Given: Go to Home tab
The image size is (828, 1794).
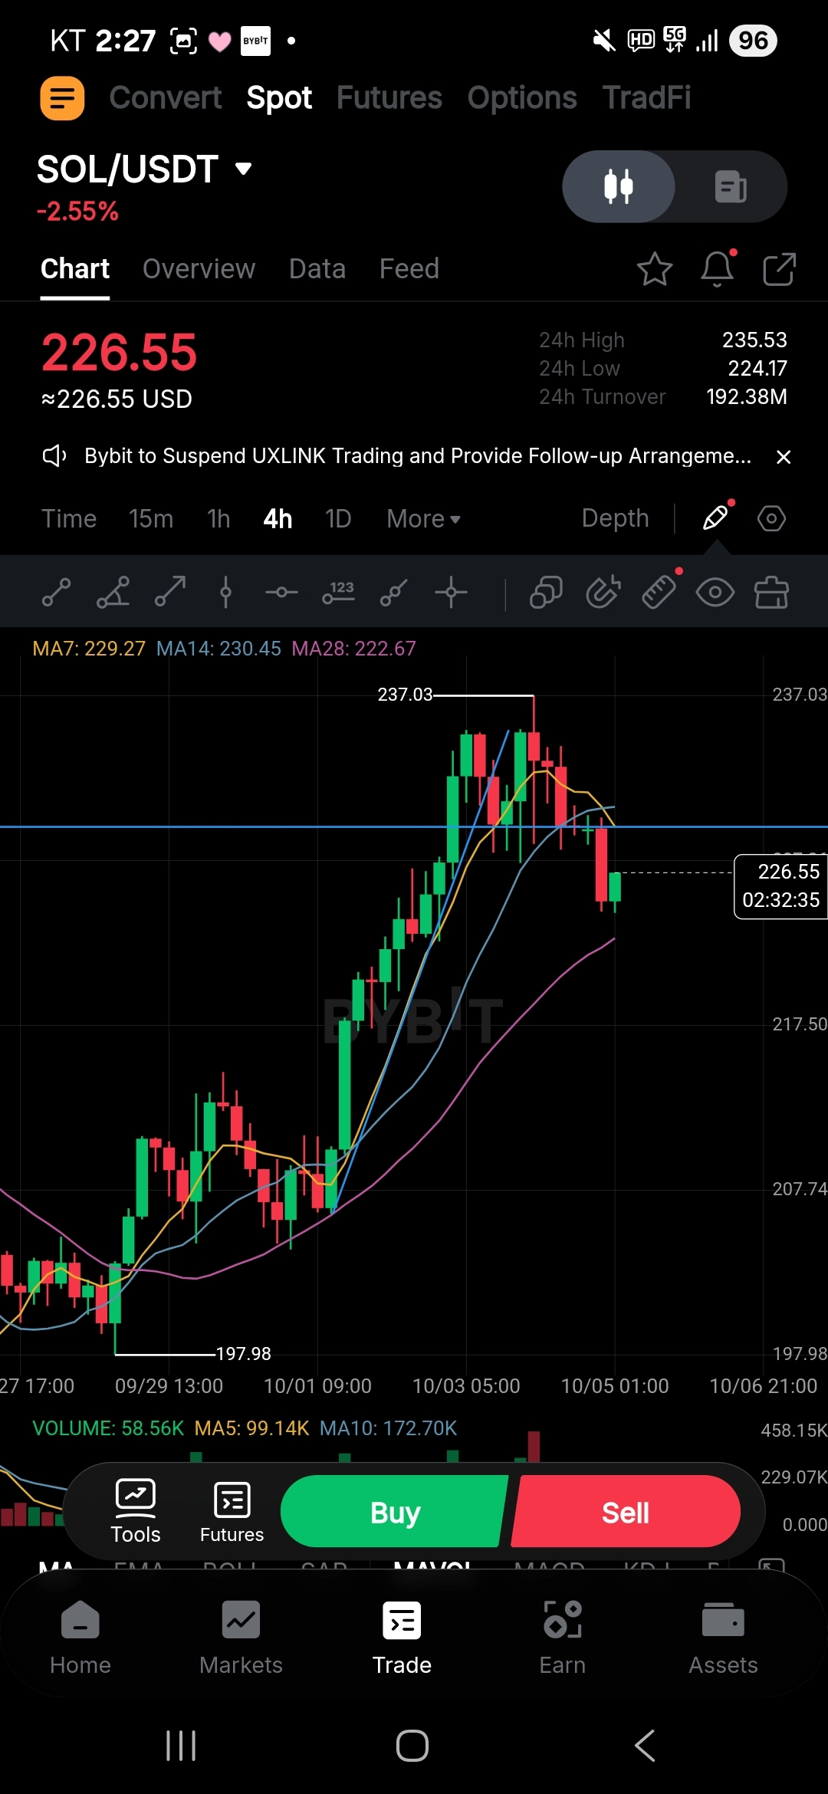Looking at the screenshot, I should (80, 1638).
